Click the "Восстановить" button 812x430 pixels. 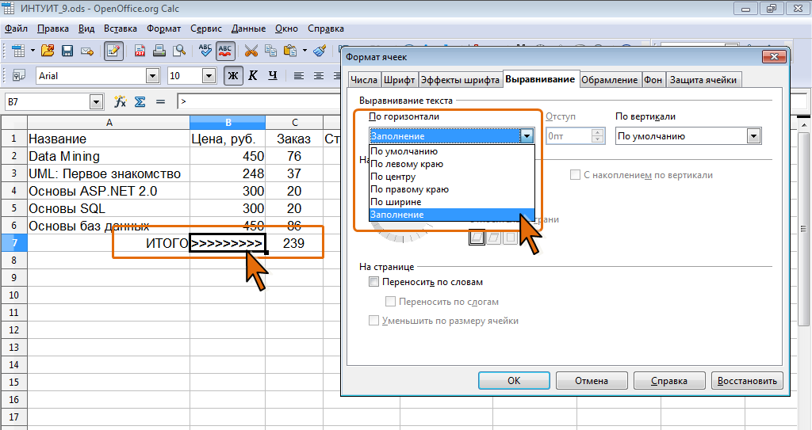pos(747,380)
